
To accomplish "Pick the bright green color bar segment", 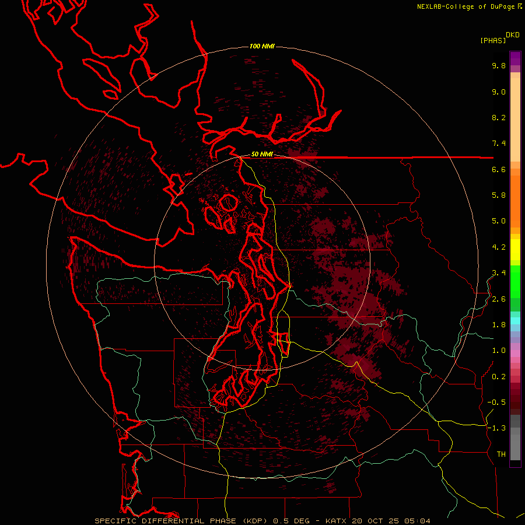I will pos(515,281).
